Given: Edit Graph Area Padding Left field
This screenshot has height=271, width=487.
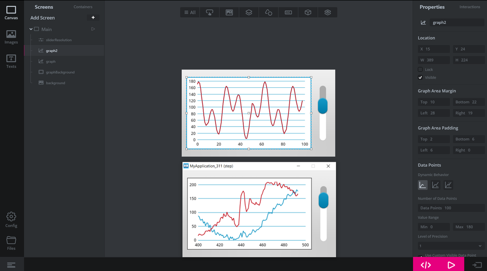Looking at the screenshot, I should coord(434,150).
